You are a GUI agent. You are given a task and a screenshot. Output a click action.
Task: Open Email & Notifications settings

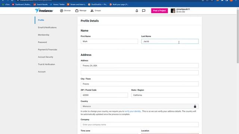click(x=47, y=28)
